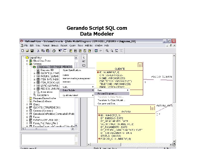Click the Context Help arrow icon
This screenshot has width=199, height=149.
[x=60, y=51]
